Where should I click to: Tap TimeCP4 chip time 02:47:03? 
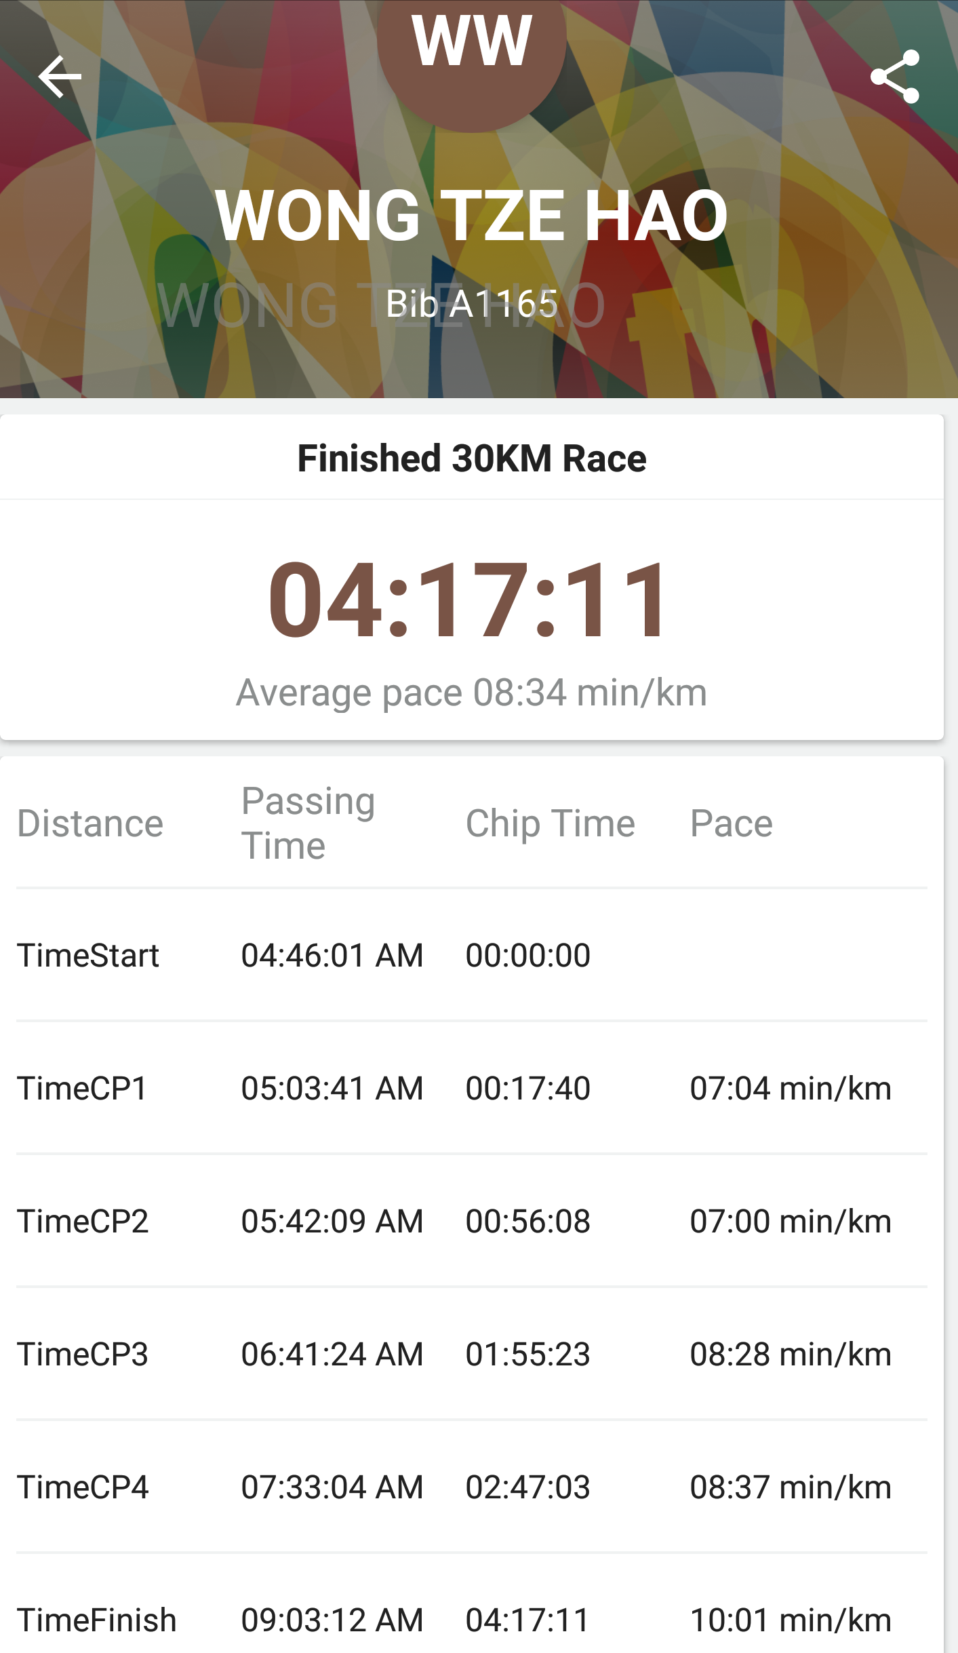tap(528, 1487)
